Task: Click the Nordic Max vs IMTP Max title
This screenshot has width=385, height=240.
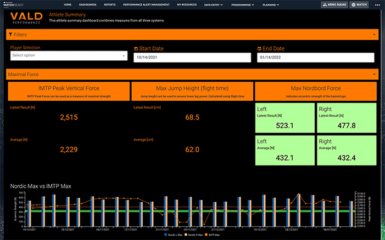Action: tap(41, 186)
